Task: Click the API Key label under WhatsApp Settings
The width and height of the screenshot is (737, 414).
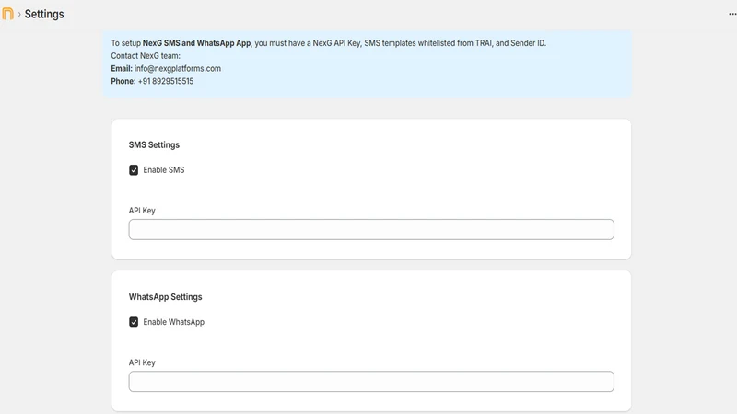Action: tap(142, 362)
